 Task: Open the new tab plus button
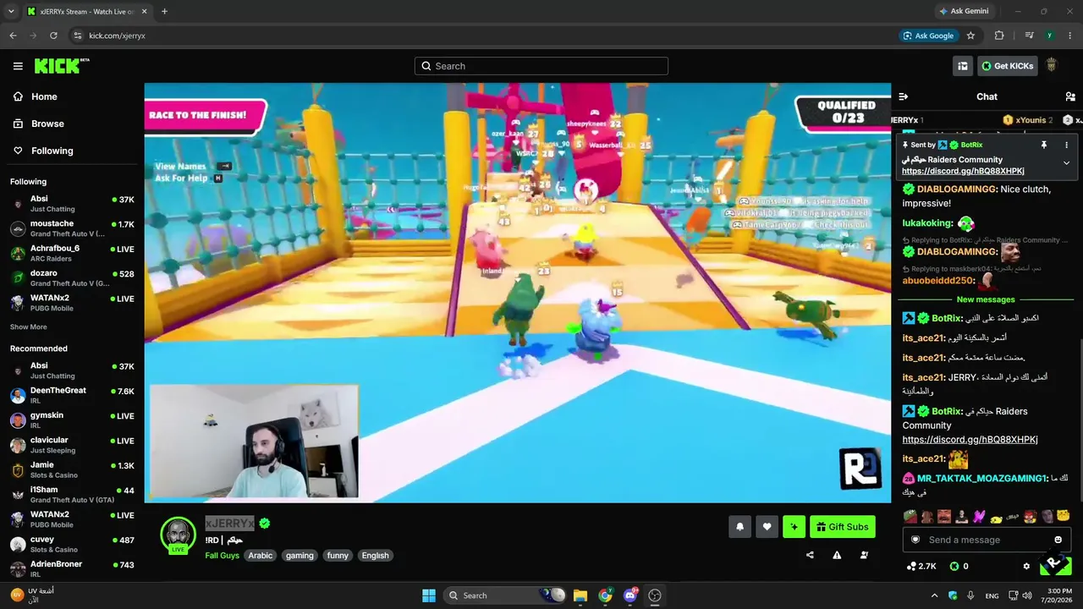164,11
